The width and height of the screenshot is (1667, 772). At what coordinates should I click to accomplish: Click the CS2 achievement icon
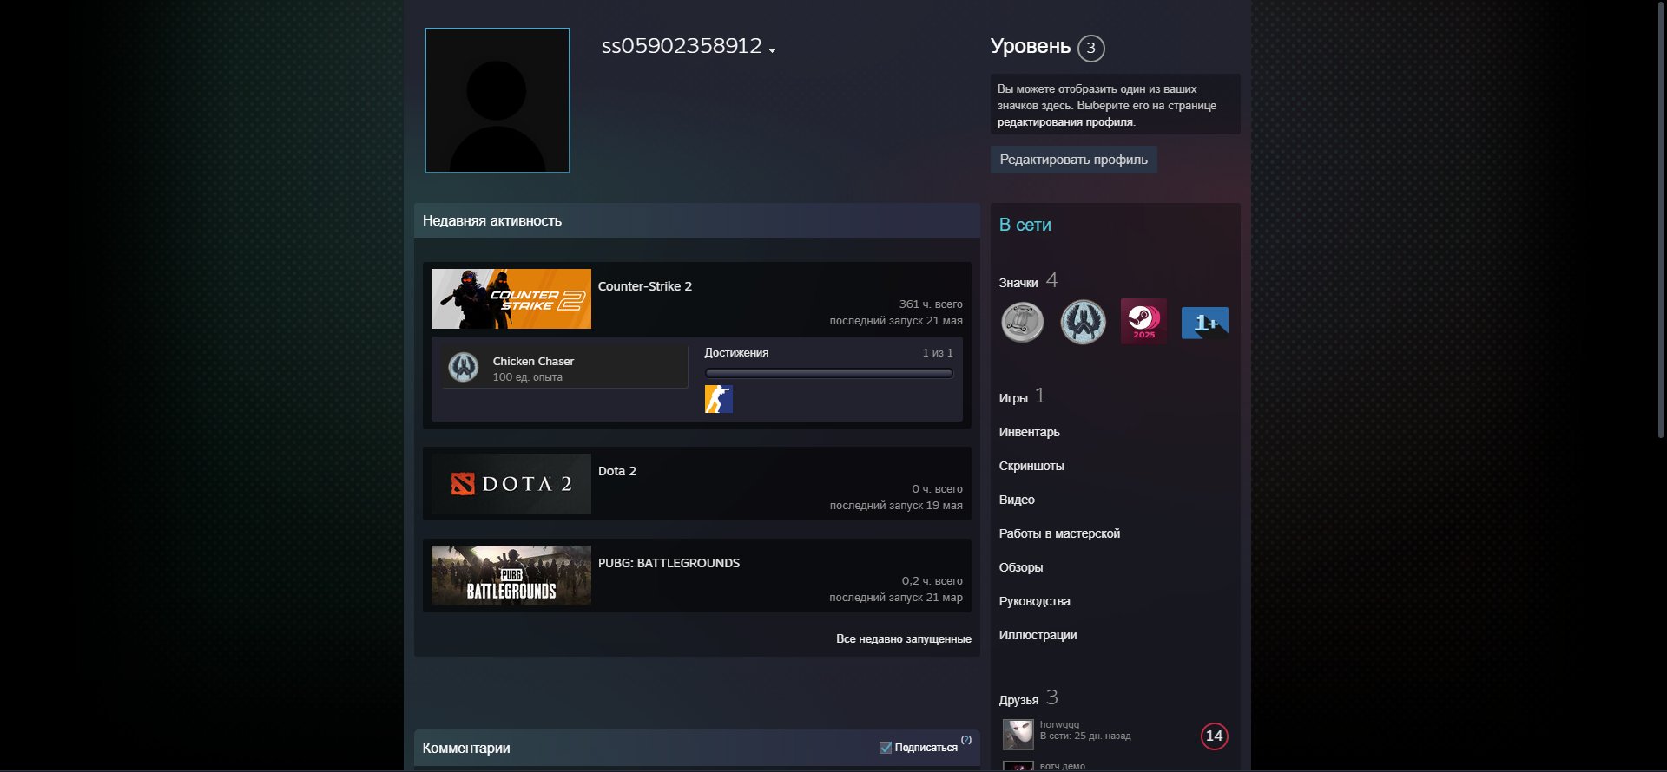tap(719, 399)
